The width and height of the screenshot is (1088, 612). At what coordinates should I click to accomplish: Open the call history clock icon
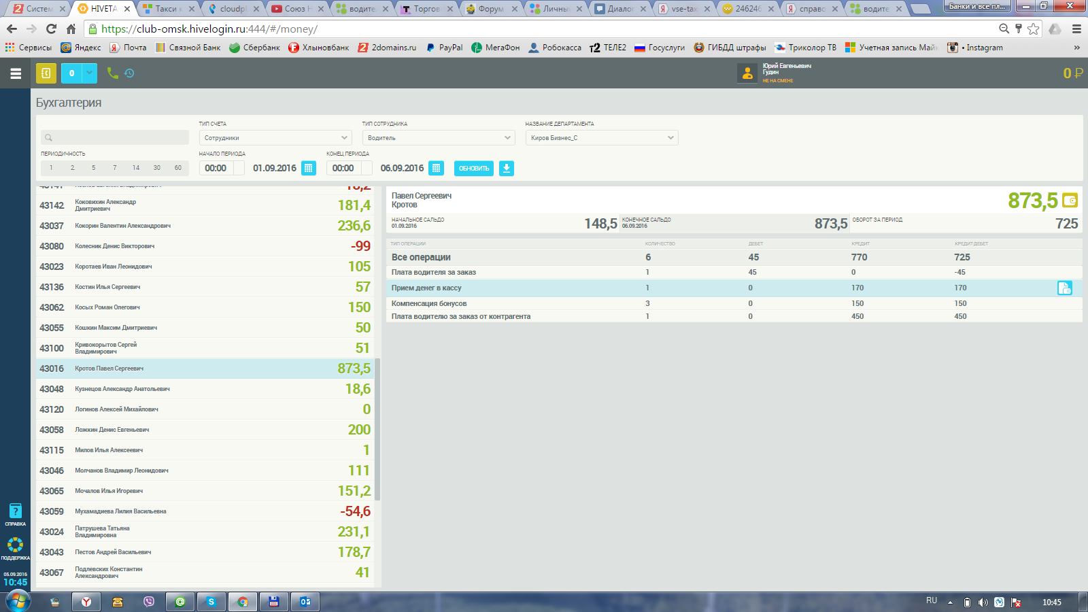pos(129,73)
